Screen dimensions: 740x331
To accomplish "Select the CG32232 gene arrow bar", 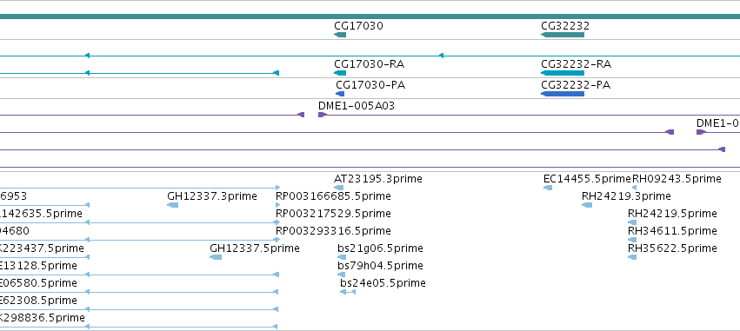I will 563,35.
